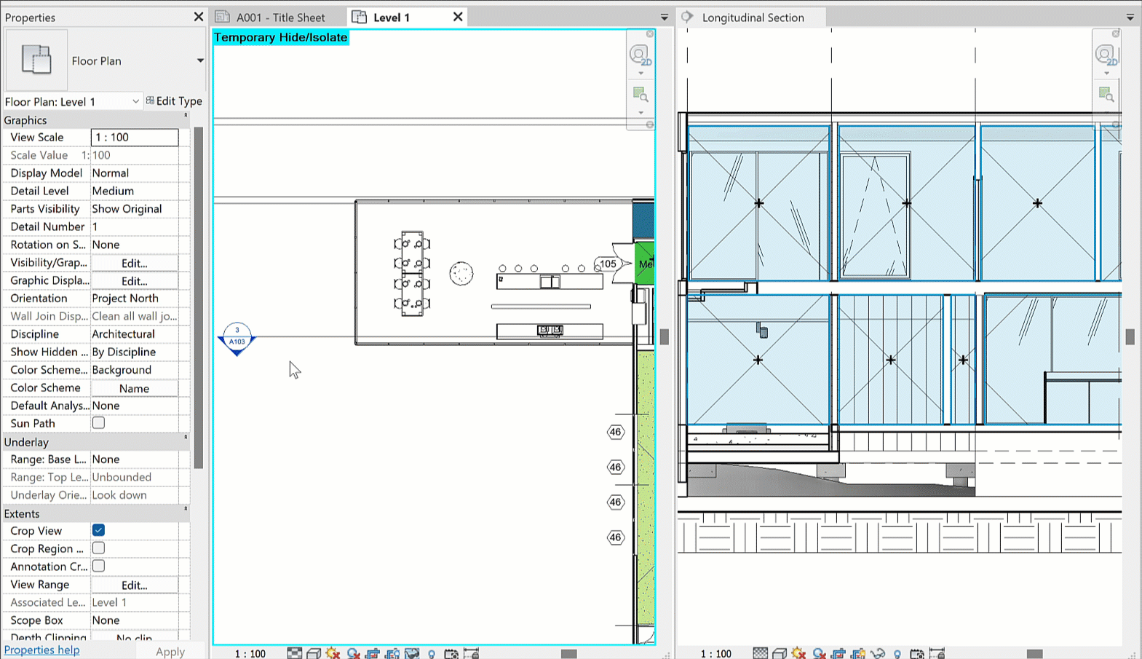Screen dimensions: 1142x659
Task: Toggle shadows icon in Level 1 view bar
Action: pyautogui.click(x=353, y=653)
